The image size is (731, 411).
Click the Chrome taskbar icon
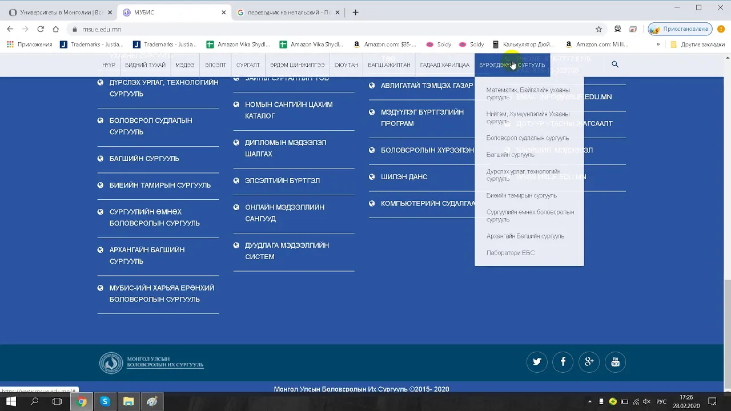click(x=82, y=402)
